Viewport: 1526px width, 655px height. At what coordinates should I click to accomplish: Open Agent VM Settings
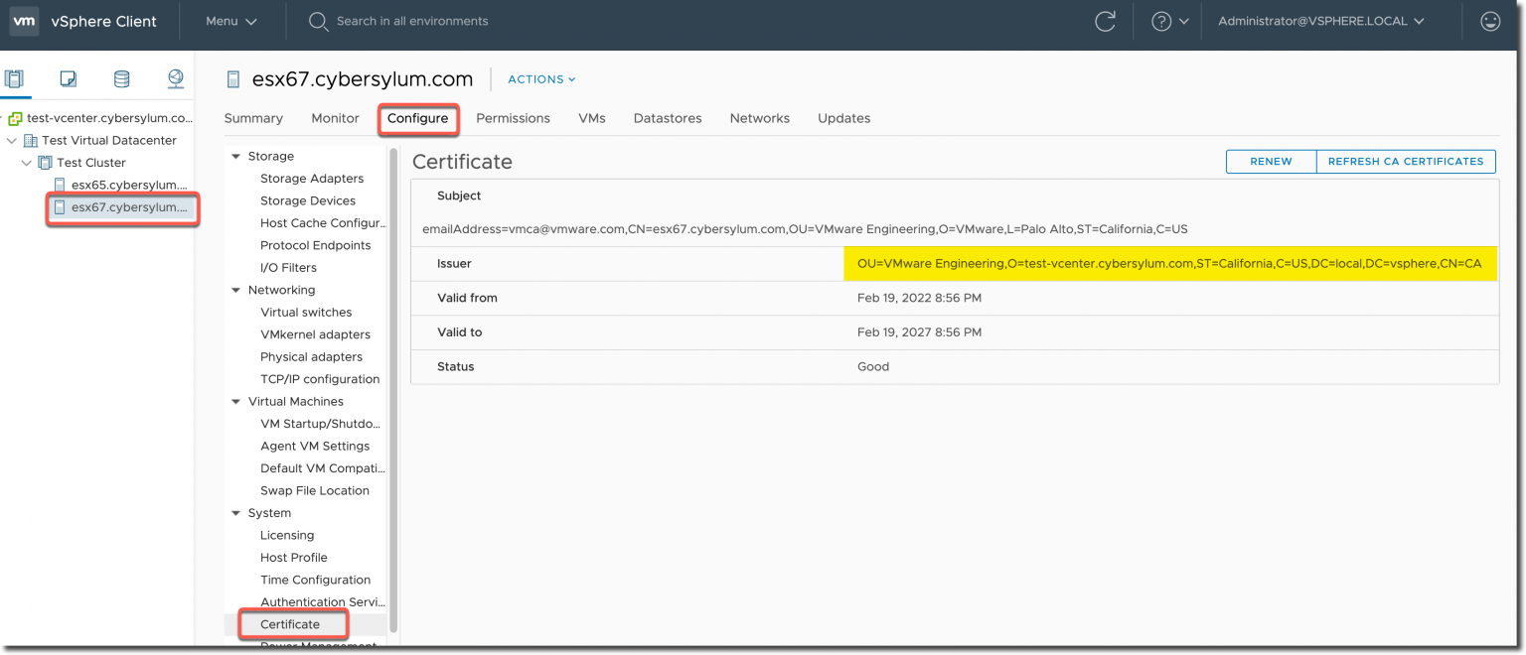(315, 447)
